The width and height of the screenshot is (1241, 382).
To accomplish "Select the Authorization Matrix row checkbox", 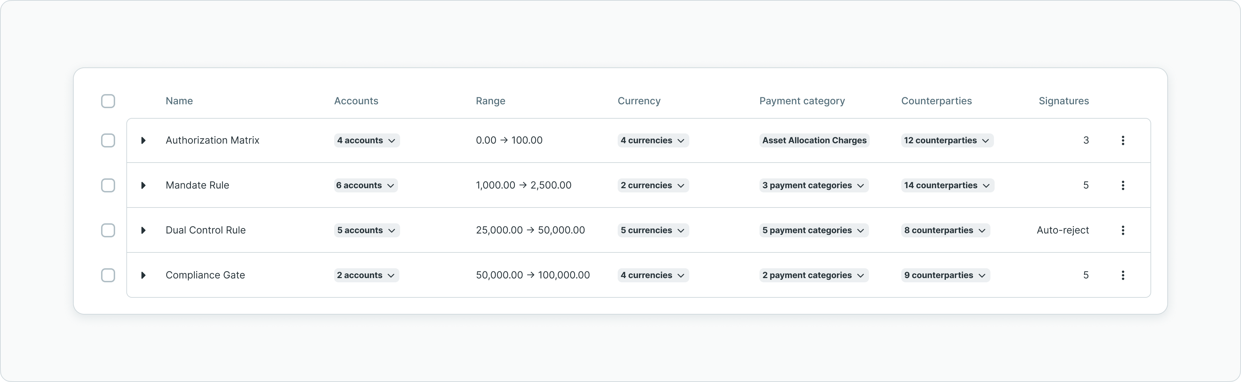I will 108,140.
